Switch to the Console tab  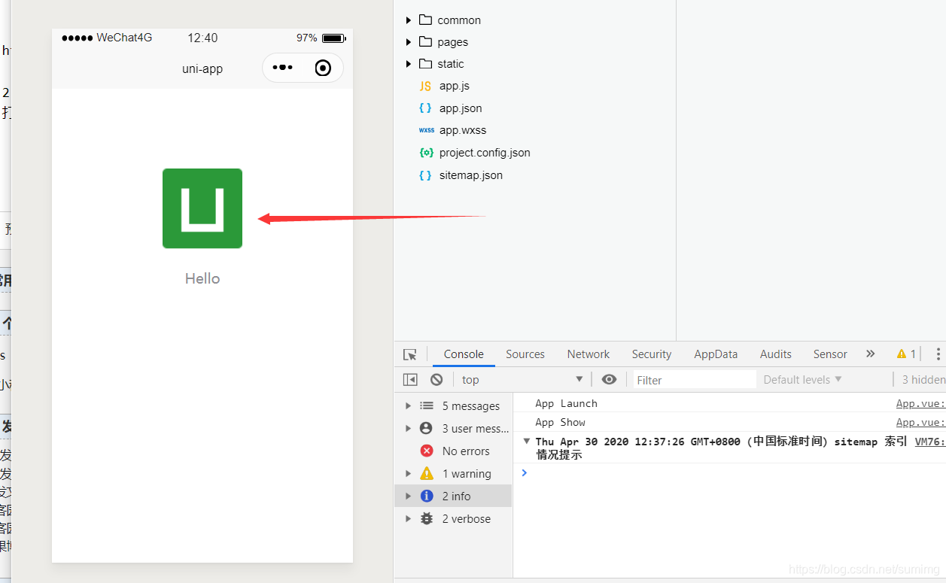464,354
